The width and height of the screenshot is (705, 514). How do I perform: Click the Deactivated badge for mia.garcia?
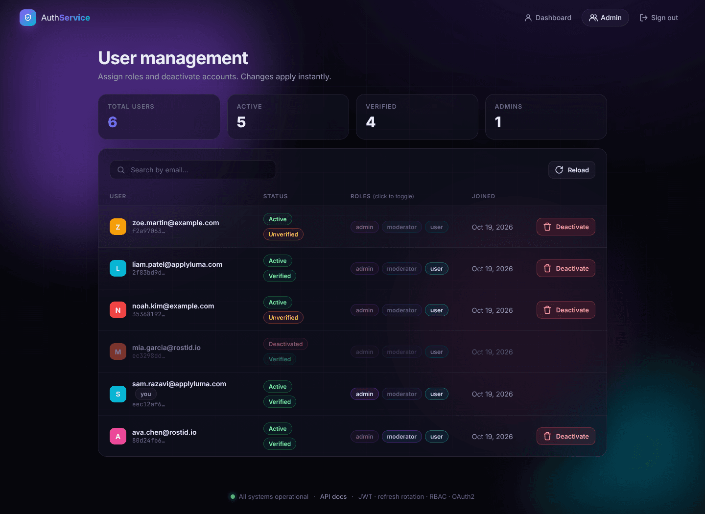pos(286,344)
